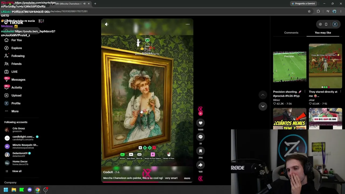Open options for Precision shooting video
This screenshot has width=345, height=194.
pos(305,92)
